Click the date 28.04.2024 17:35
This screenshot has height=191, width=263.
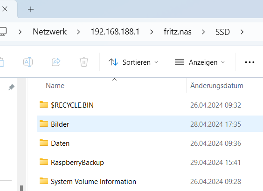pos(215,124)
